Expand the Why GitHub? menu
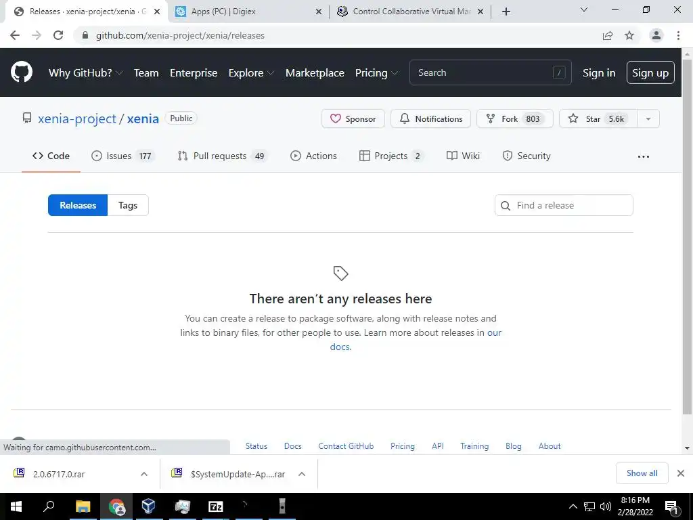This screenshot has width=693, height=520. pos(86,72)
